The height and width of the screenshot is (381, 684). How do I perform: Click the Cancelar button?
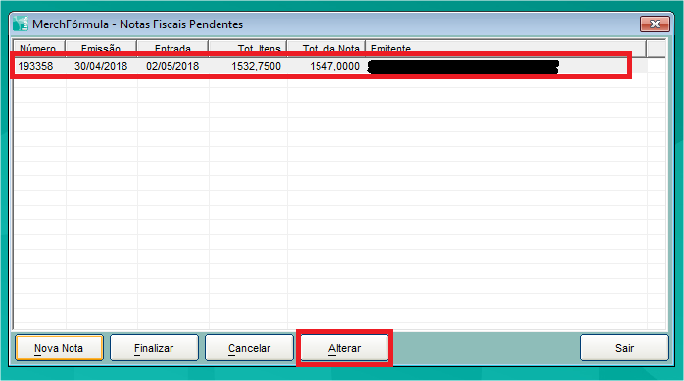249,348
